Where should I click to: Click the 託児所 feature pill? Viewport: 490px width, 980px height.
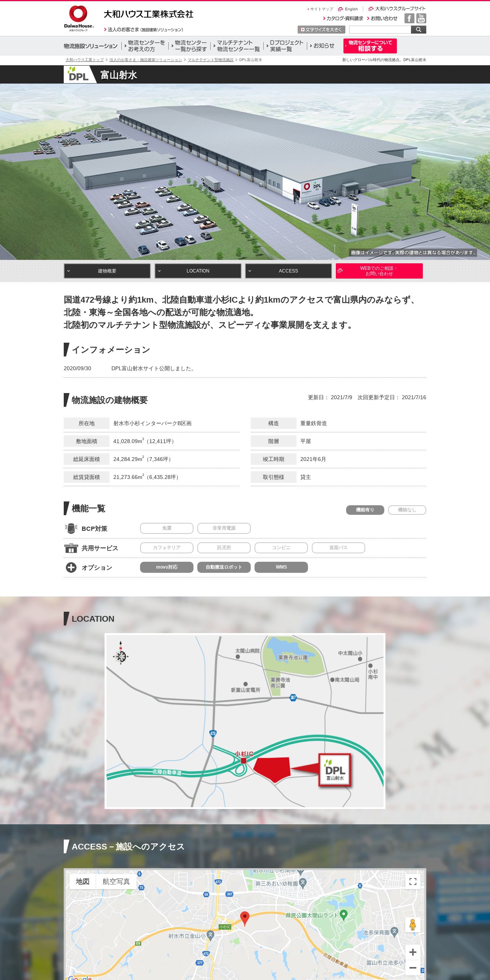[224, 548]
